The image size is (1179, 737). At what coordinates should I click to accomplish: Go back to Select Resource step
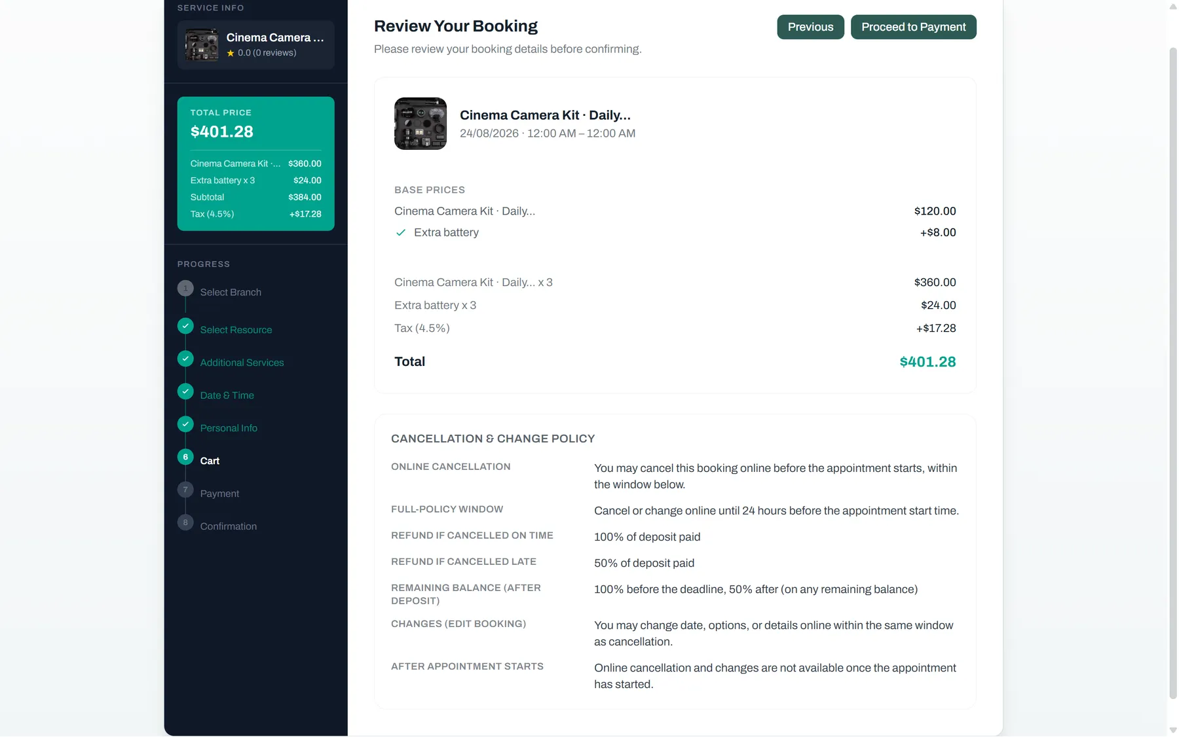coord(236,330)
